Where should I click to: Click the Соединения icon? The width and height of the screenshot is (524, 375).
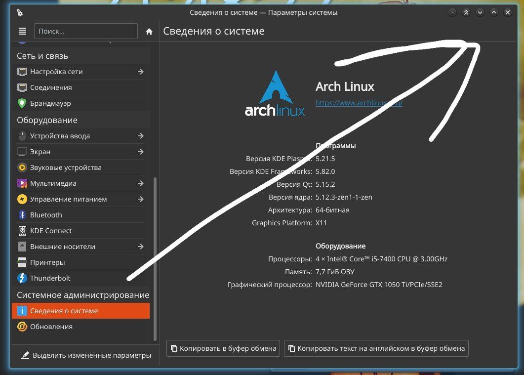coord(22,87)
